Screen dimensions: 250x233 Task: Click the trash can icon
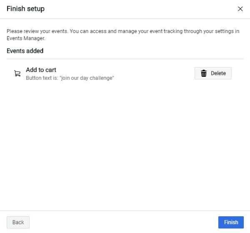[x=204, y=73]
